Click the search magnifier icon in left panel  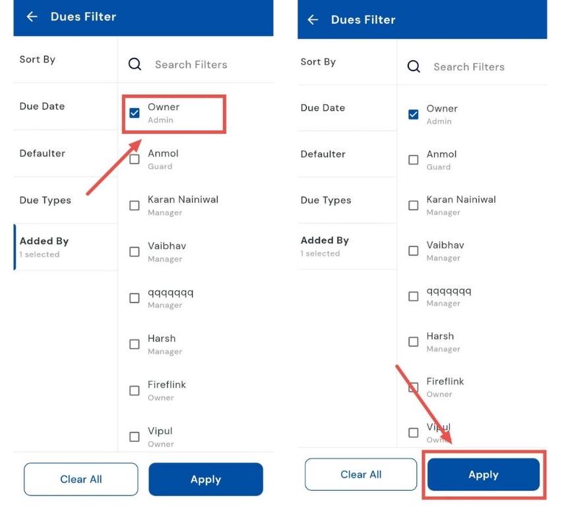pyautogui.click(x=135, y=65)
